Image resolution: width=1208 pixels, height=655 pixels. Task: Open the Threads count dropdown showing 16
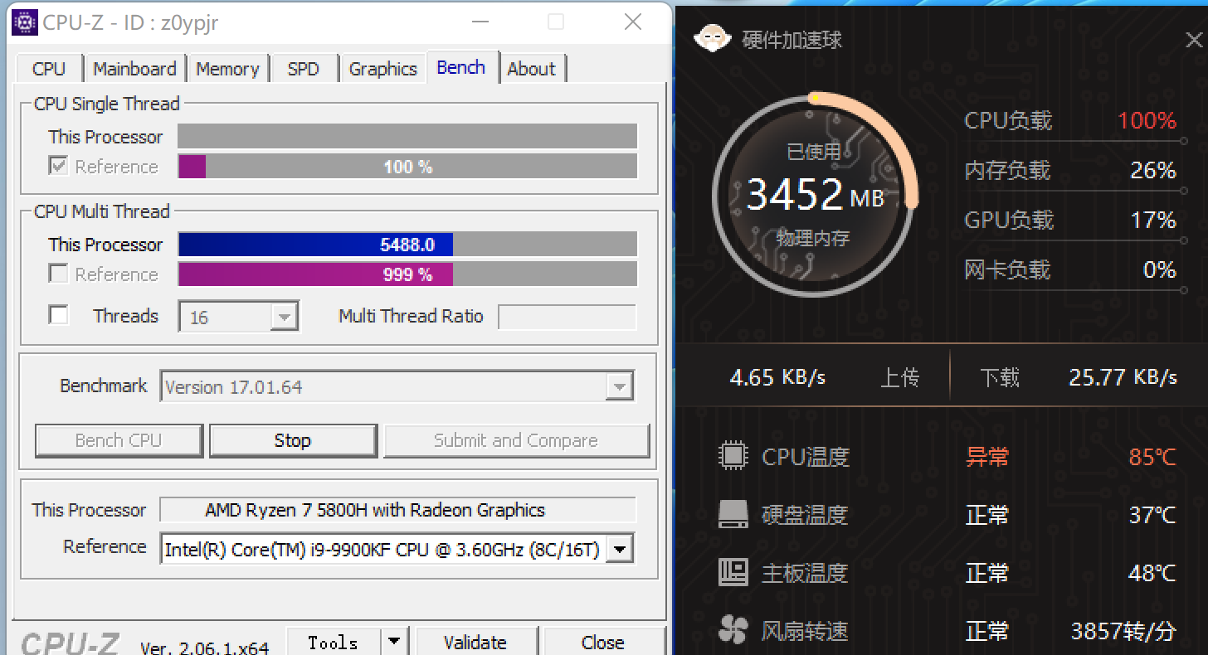coord(285,317)
